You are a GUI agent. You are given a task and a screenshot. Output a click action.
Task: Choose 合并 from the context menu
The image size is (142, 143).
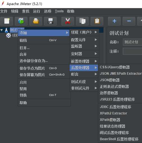[43, 54]
